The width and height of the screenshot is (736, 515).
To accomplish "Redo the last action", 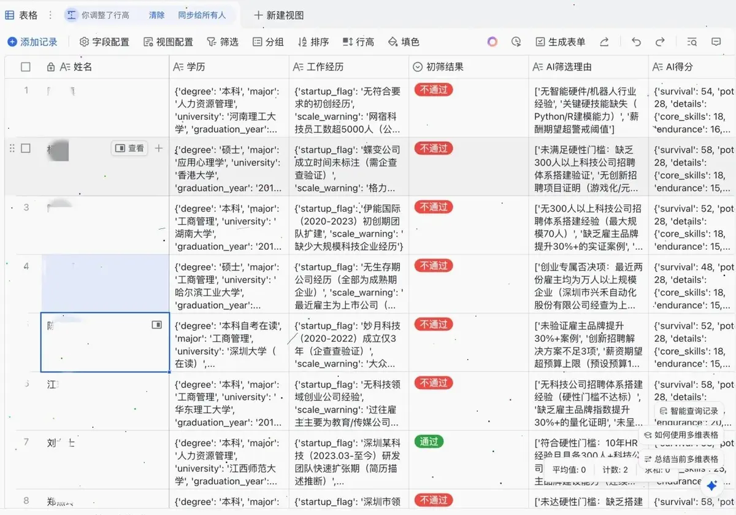I will point(660,42).
